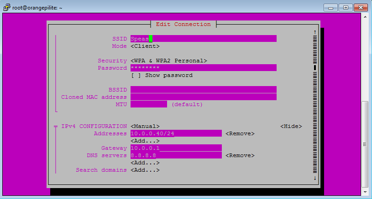Click the root@orangepilite title text

37,8
